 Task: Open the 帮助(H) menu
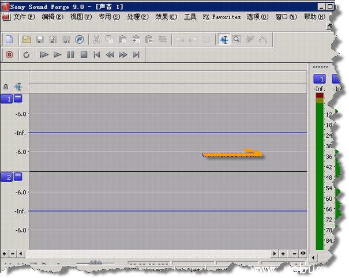(x=314, y=17)
